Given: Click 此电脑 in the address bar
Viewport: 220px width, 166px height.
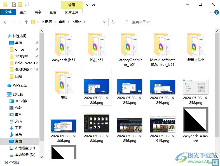Looking at the screenshot, I should [x=47, y=22].
